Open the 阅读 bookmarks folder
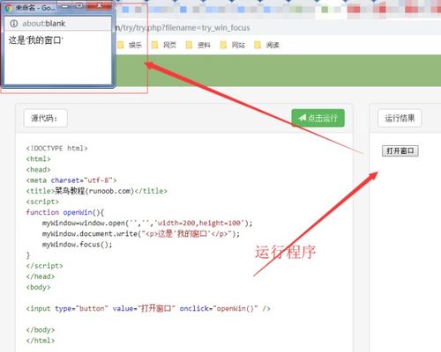This screenshot has width=441, height=352. click(266, 45)
